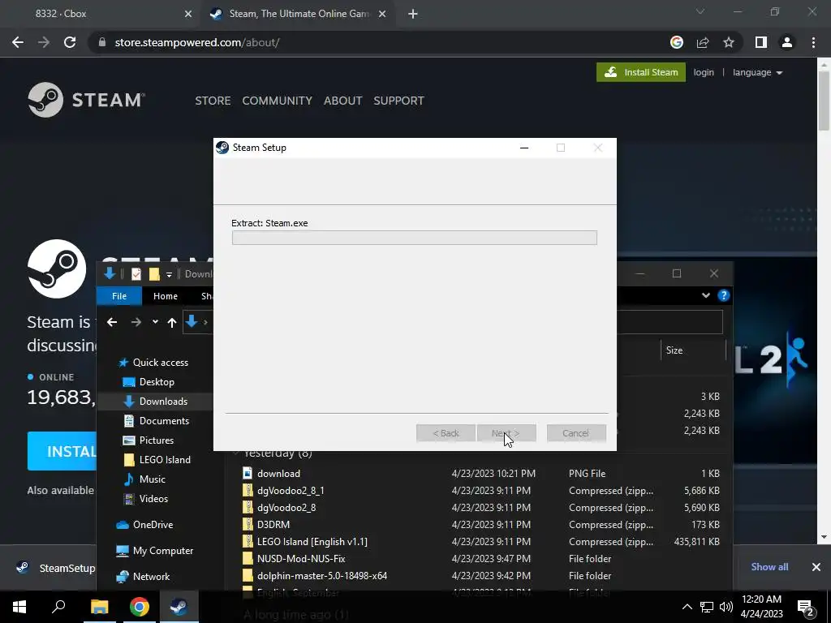
Task: Click the green Install Steam button
Action: point(641,72)
